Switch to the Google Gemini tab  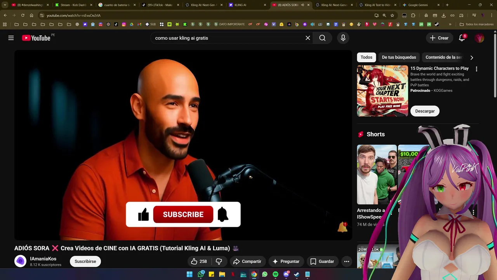pyautogui.click(x=421, y=5)
